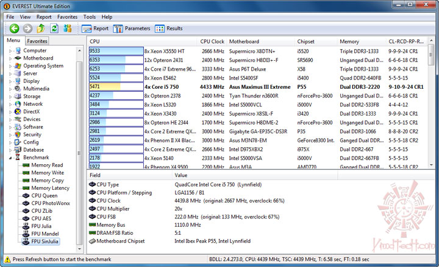Click the Multimedia category icon
Viewport: 439px width, 267px height.
(x=18, y=89)
